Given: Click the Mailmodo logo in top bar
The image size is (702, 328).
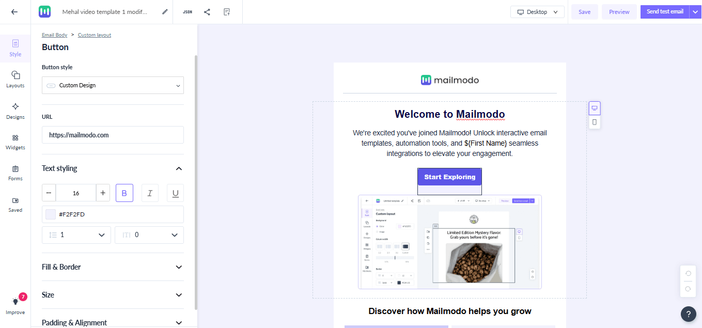Looking at the screenshot, I should (x=44, y=11).
